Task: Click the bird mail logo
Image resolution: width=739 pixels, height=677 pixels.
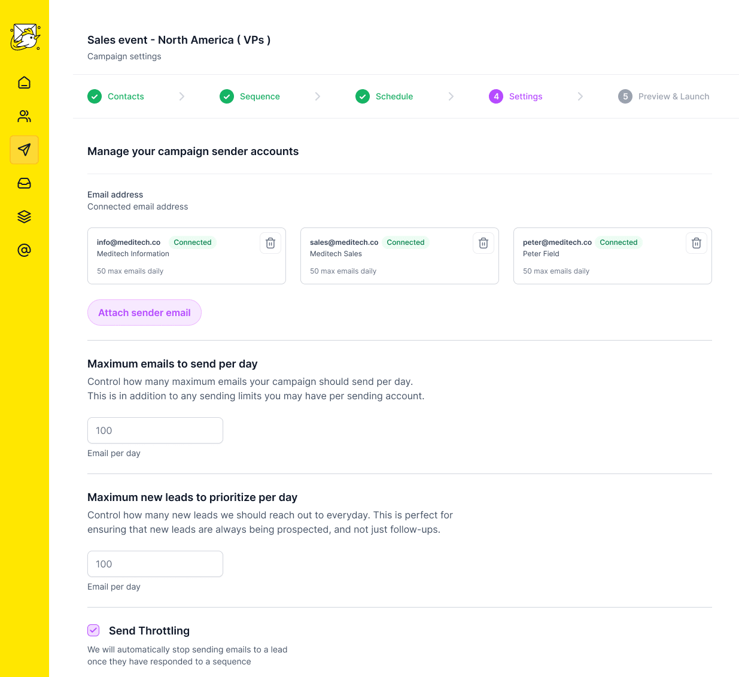Action: [x=25, y=37]
